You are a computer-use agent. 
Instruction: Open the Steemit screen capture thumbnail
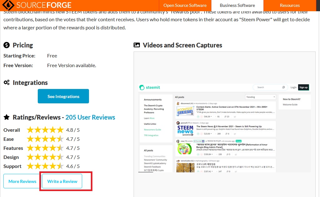[224, 128]
